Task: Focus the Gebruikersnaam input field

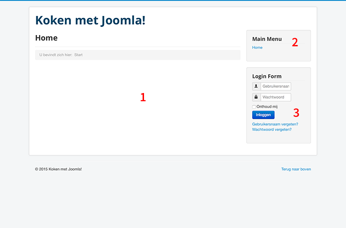Action: pos(276,86)
